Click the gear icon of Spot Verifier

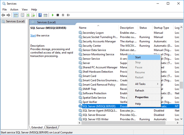[x=80, y=102]
